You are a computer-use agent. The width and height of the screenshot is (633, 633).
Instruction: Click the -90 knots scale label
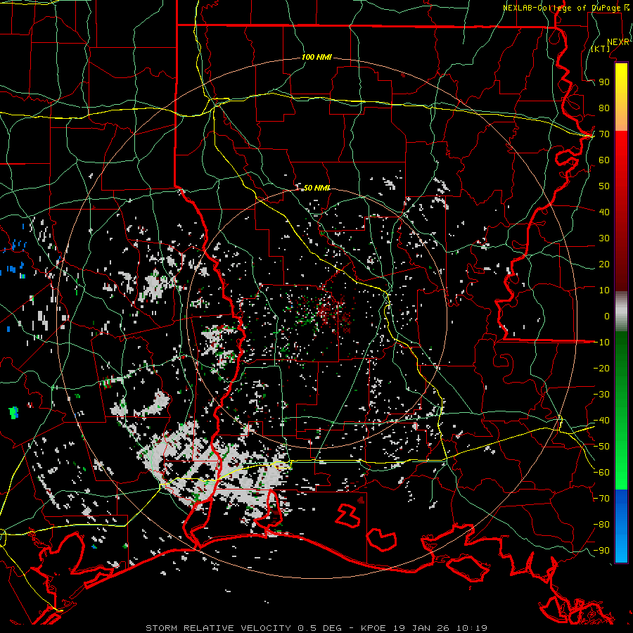coord(601,551)
